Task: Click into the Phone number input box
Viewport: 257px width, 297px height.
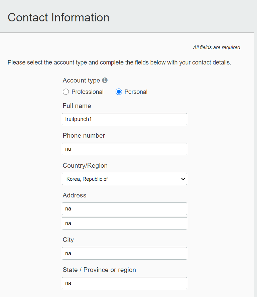Action: [125, 149]
